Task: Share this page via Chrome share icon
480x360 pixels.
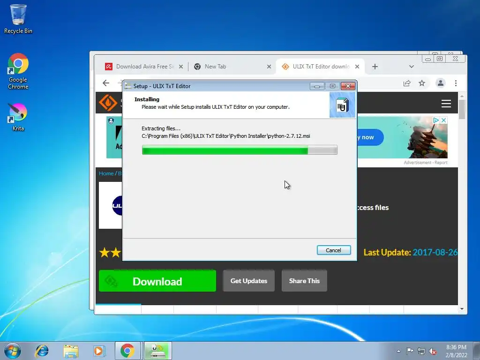Action: point(407,83)
